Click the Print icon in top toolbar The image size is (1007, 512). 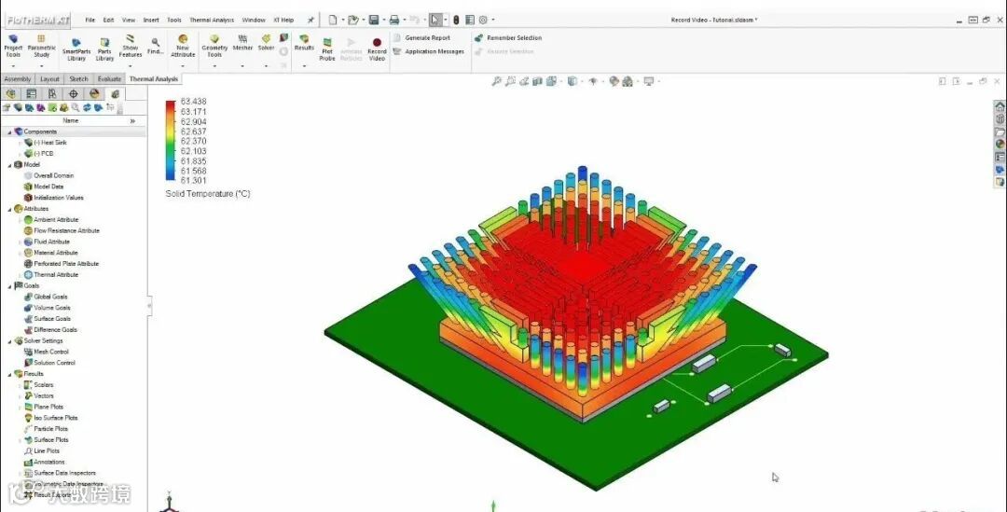(394, 20)
